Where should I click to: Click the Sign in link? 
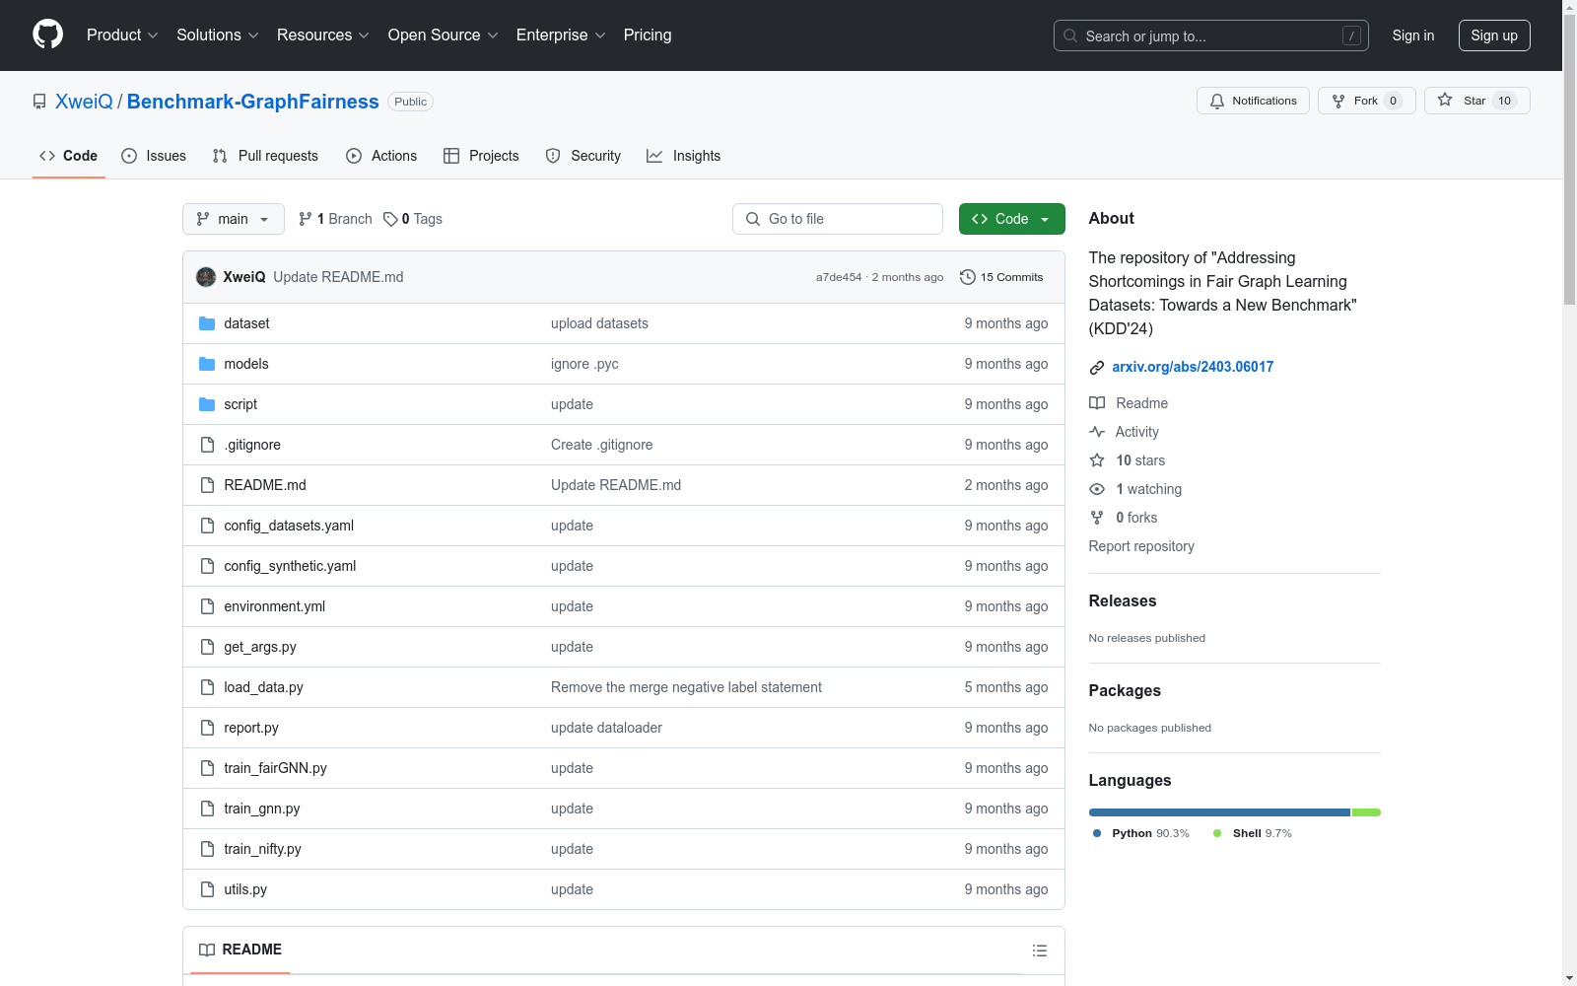pyautogui.click(x=1412, y=35)
